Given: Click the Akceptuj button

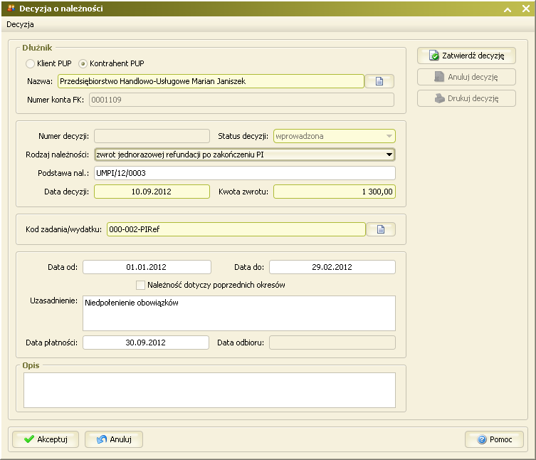Looking at the screenshot, I should (x=46, y=439).
